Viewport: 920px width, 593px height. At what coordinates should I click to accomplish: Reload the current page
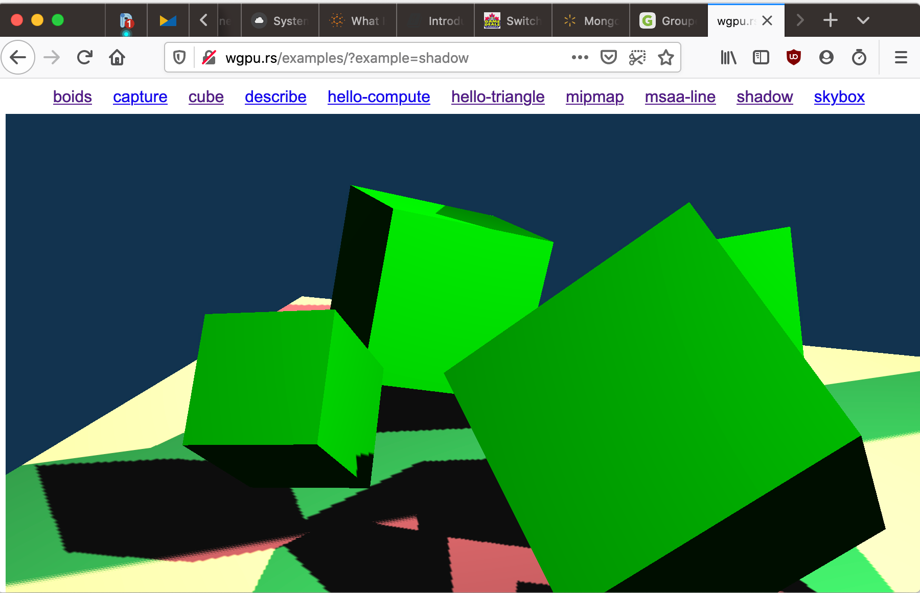(84, 57)
